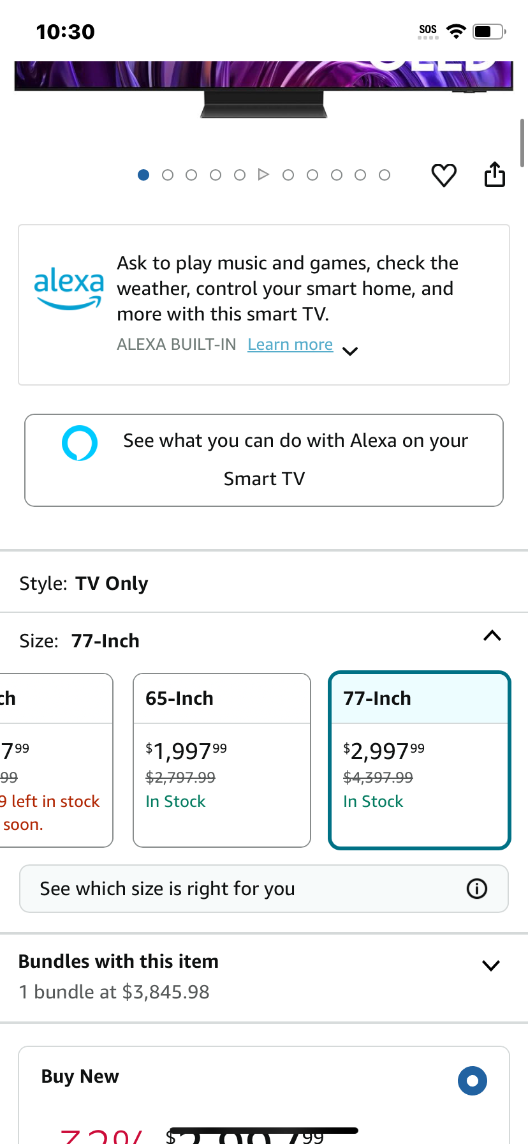
Task: Open Learn more link about Alexa
Action: [x=290, y=345]
